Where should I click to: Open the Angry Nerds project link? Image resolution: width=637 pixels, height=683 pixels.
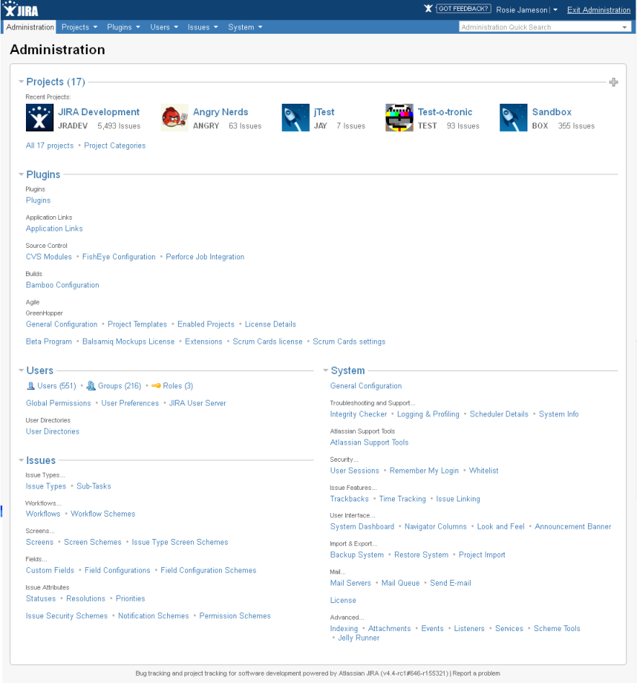220,112
